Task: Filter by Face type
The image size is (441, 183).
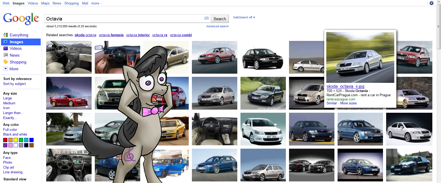Action: 7,158
